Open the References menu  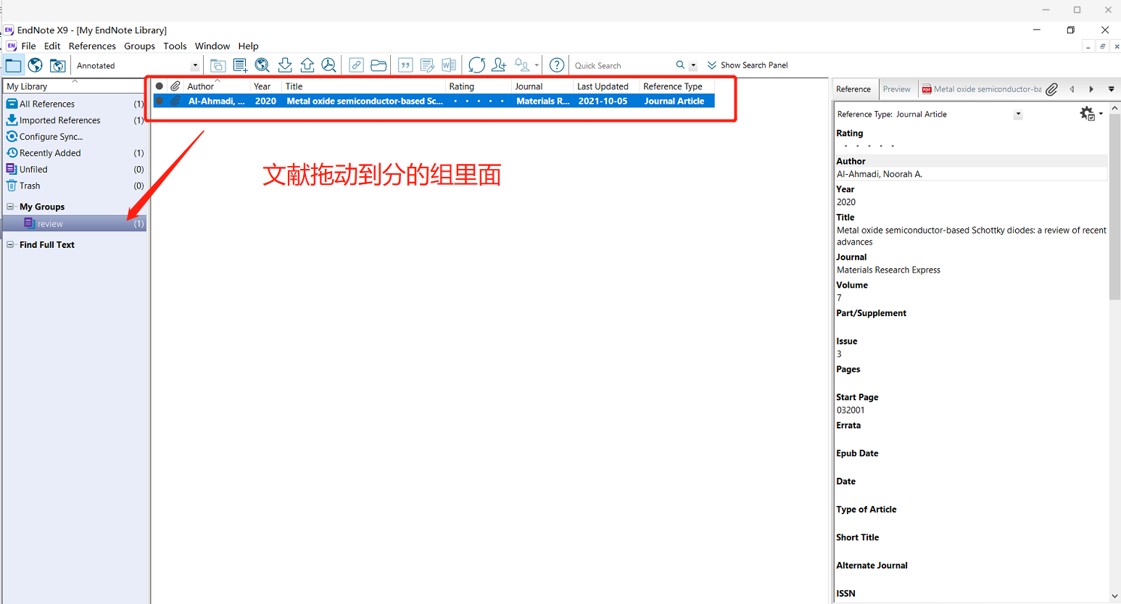click(x=92, y=46)
